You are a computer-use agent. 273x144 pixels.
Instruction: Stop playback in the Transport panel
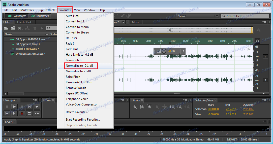tap(7, 106)
